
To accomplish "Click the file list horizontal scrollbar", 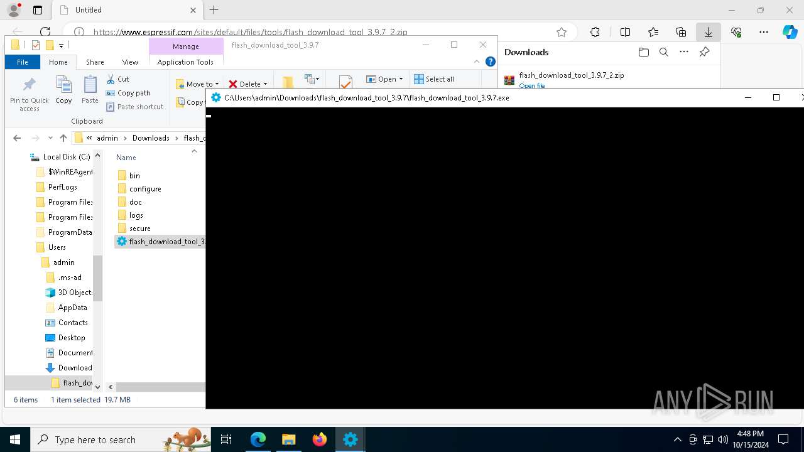I will [161, 387].
